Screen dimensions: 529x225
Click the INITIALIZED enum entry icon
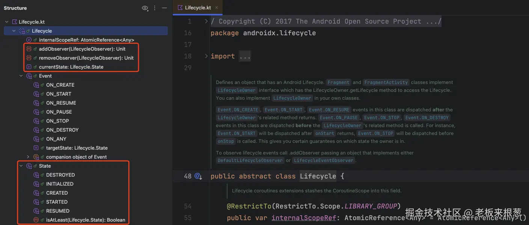pos(36,184)
